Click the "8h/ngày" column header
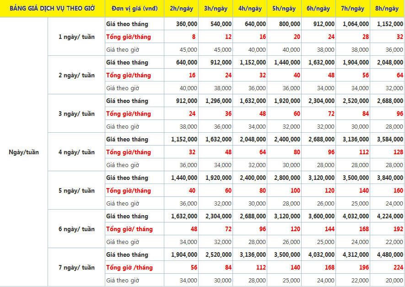This screenshot has width=405, height=287. point(387,9)
